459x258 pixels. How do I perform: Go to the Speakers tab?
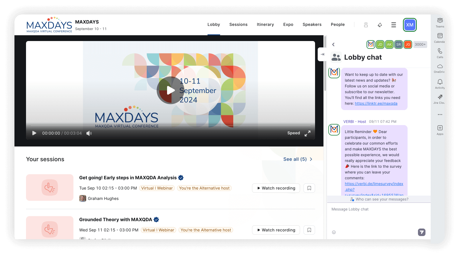pos(312,25)
